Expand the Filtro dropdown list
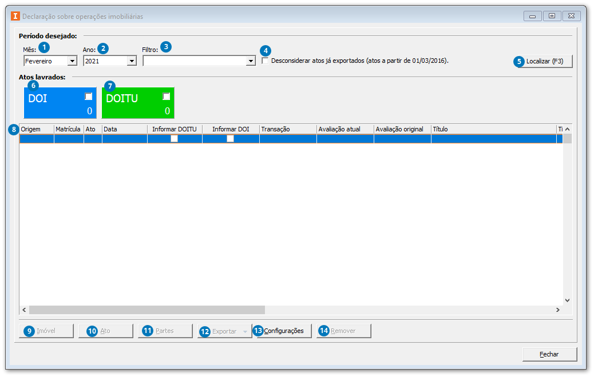594x377 pixels. [x=250, y=61]
